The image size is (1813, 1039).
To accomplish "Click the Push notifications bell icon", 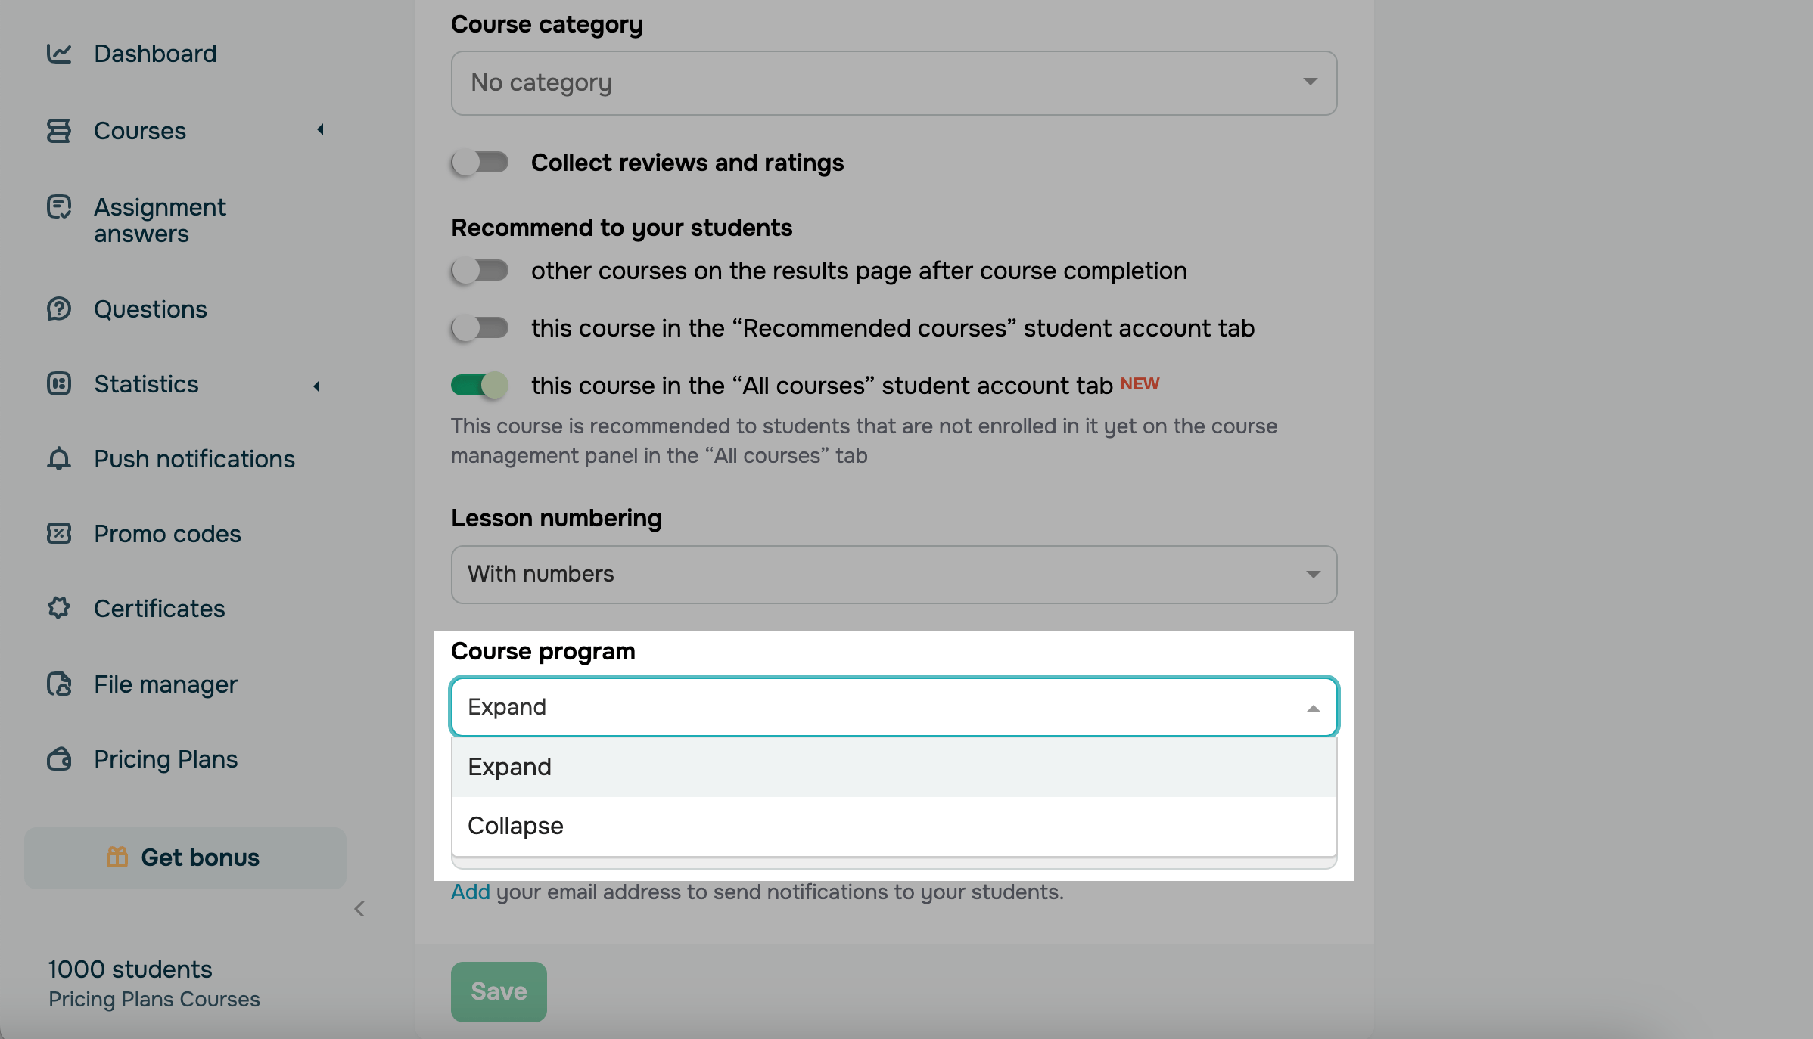I will pos(59,458).
